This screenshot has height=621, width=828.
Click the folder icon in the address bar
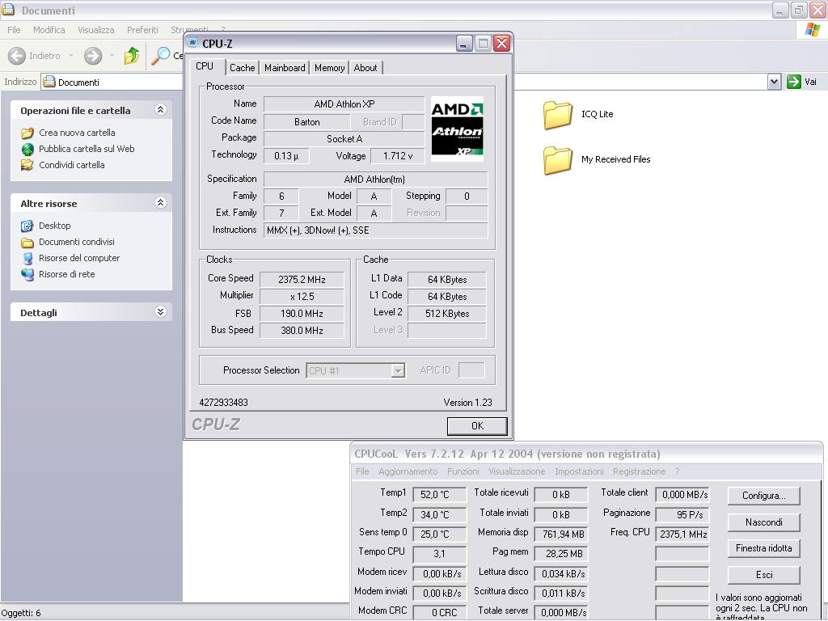49,82
